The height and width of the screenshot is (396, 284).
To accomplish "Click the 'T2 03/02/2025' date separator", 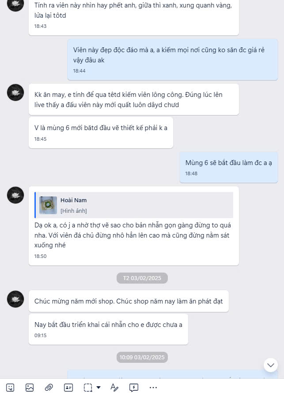I will pos(142,278).
